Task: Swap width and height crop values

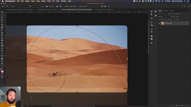Action: pyautogui.click(x=30, y=6)
